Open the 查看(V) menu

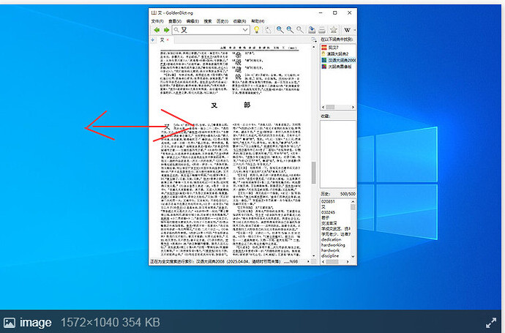pyautogui.click(x=175, y=21)
